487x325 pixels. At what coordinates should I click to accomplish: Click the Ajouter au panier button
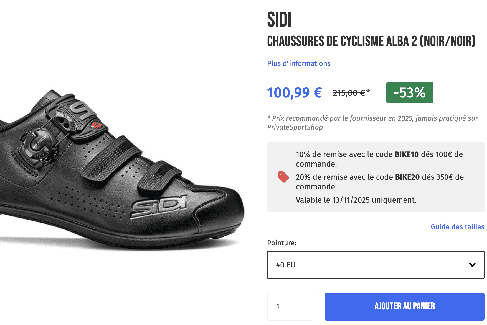(404, 306)
